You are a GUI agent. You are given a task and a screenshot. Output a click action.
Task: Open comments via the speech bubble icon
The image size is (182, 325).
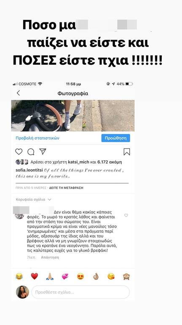(x=31, y=152)
